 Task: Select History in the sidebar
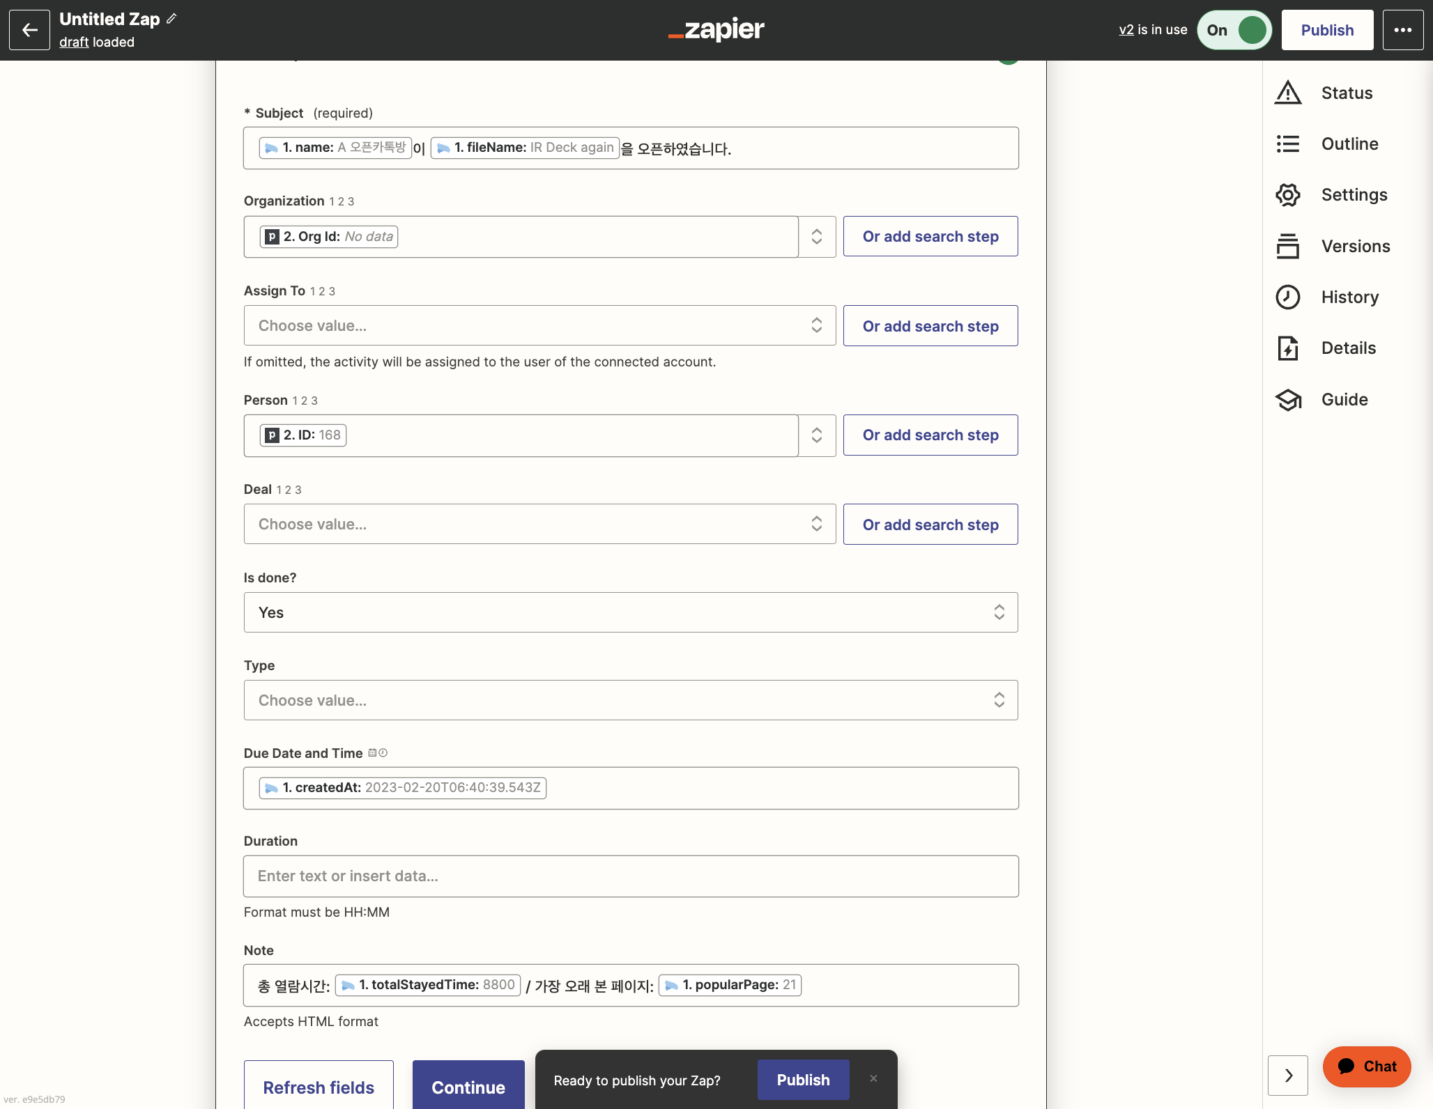coord(1350,297)
